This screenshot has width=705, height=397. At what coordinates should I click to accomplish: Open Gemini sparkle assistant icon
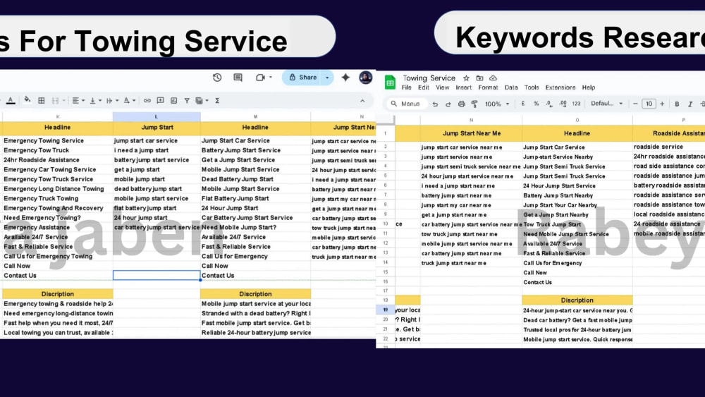(345, 78)
